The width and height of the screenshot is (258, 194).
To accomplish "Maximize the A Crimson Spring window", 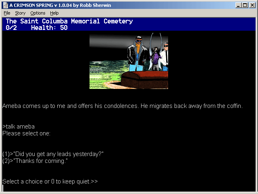I will (x=245, y=5).
